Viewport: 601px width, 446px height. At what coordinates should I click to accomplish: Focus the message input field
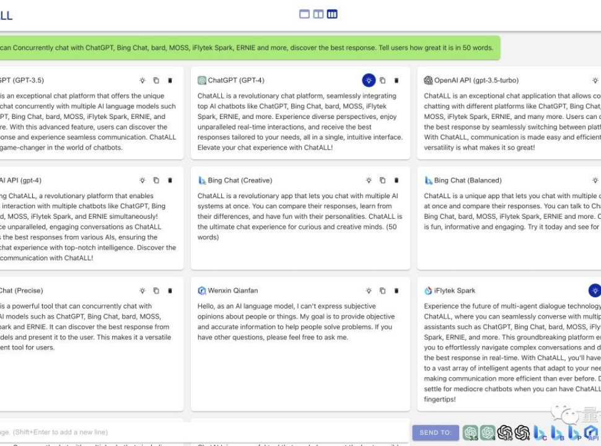204,432
